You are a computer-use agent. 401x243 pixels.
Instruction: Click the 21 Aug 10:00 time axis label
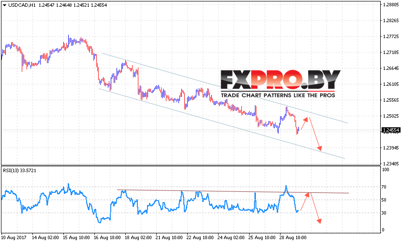pyautogui.click(x=169, y=238)
